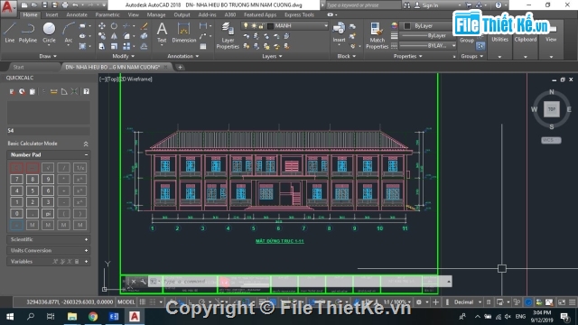
Task: Select the Erase tool
Action: [x=144, y=26]
